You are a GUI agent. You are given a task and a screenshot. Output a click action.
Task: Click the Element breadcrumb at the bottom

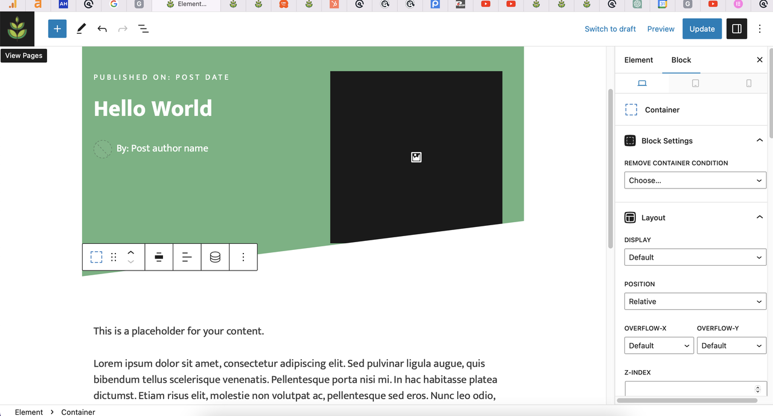(x=29, y=412)
